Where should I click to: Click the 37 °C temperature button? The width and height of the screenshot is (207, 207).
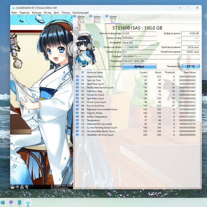[190, 66]
